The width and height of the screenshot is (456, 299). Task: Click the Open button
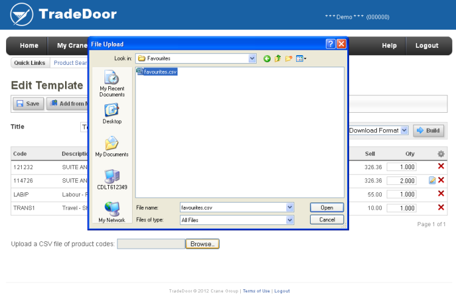click(327, 207)
